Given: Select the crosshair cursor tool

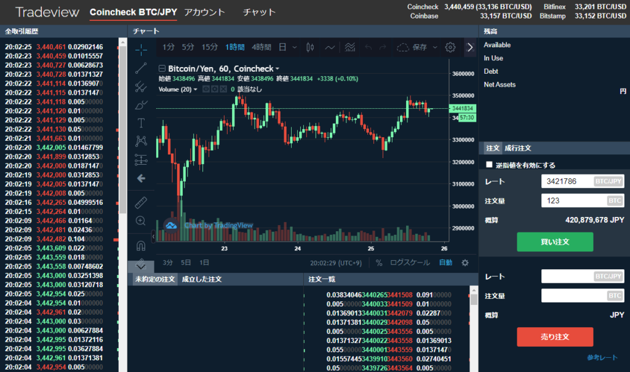Looking at the screenshot, I should (x=141, y=50).
